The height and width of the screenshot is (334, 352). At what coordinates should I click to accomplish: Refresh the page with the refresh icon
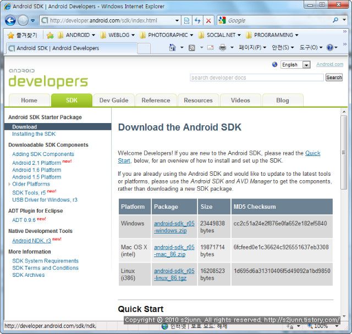click(x=197, y=21)
